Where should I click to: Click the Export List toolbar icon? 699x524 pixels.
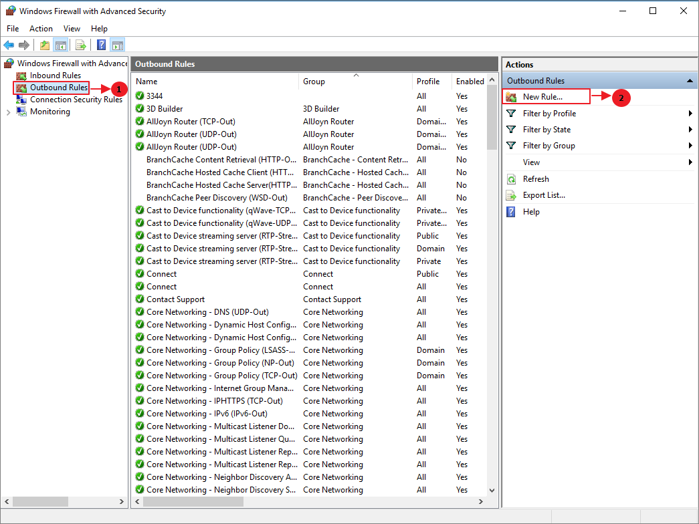pyautogui.click(x=81, y=45)
